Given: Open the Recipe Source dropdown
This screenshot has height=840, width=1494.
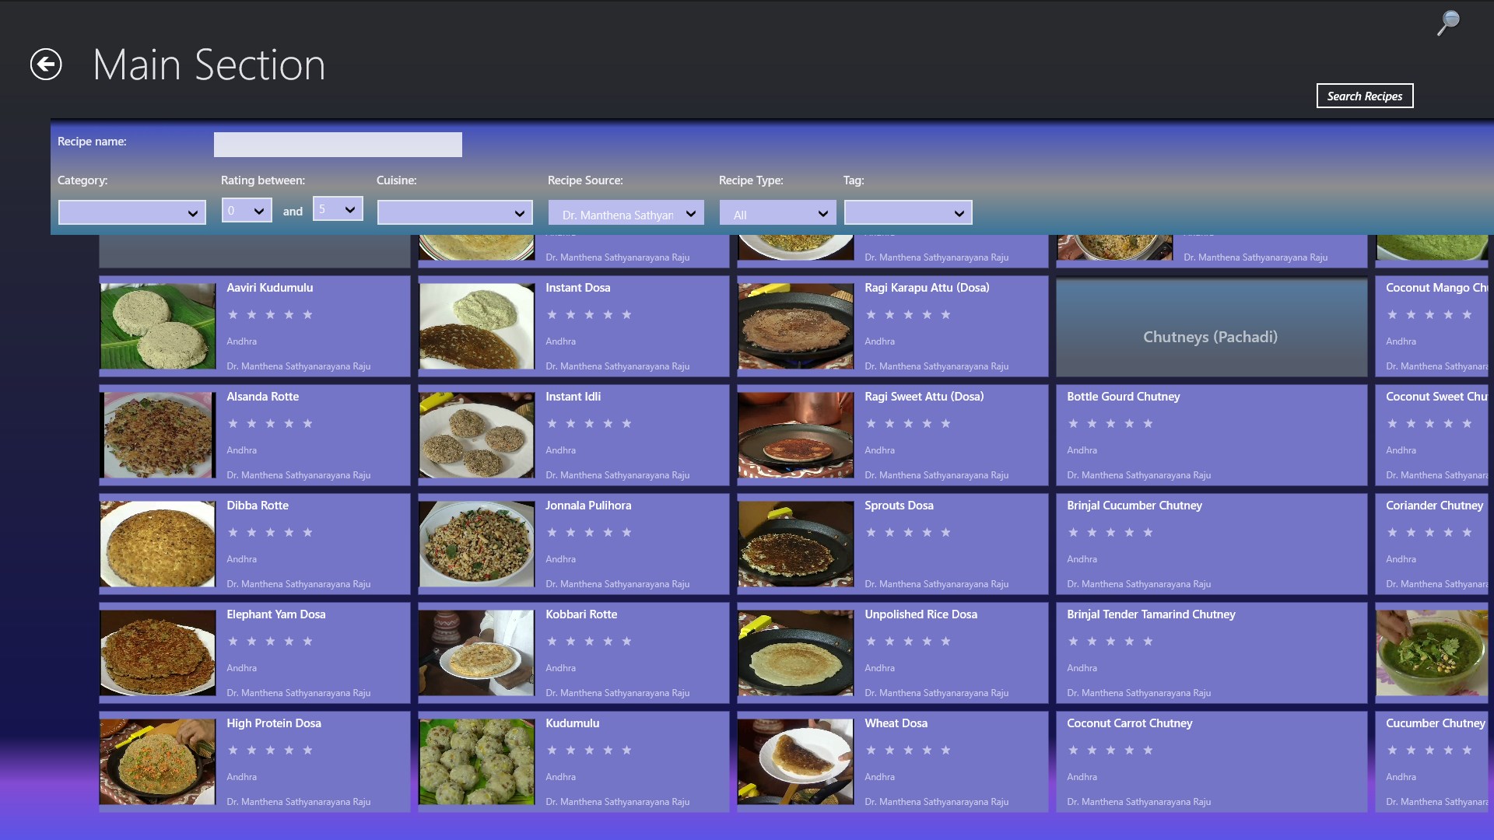Looking at the screenshot, I should [626, 213].
